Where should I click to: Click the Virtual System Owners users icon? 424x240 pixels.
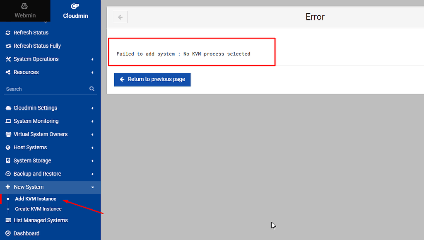[x=7, y=134]
